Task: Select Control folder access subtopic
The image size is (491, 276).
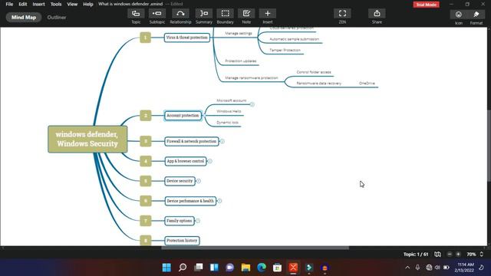Action: click(314, 72)
